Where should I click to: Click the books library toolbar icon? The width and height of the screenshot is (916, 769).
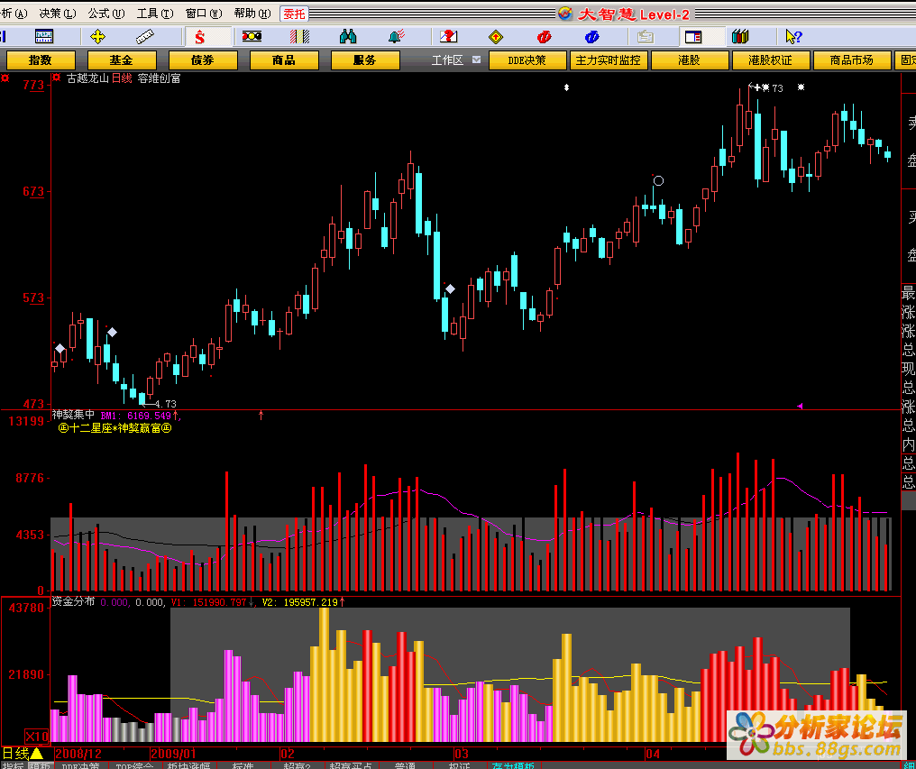740,37
